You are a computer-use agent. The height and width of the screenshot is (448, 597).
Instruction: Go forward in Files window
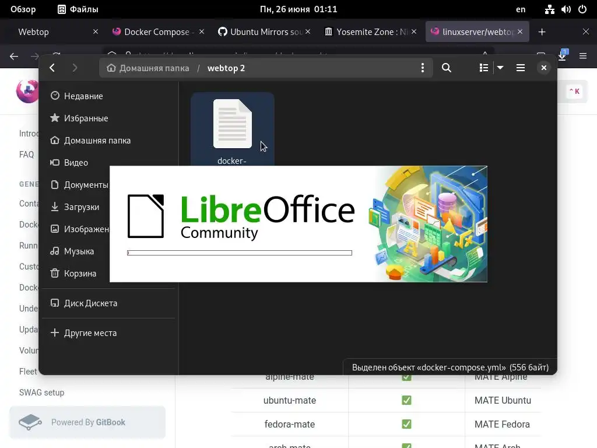(75, 68)
